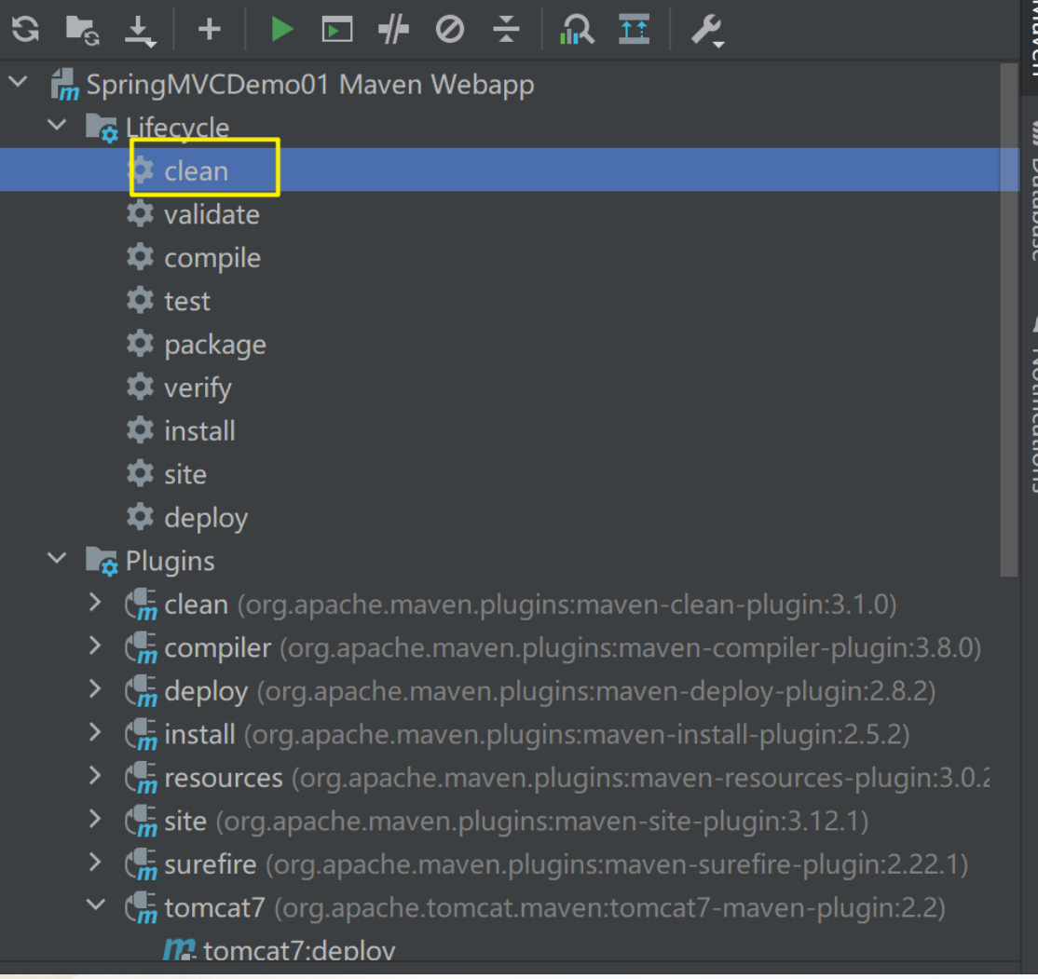Screen dimensions: 1038x979
Task: Toggle offline mode icon
Action: 393,30
